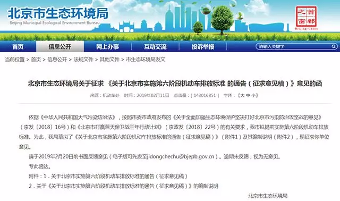This screenshot has height=201, width=340.
Task: Set font size to 大
Action: point(243,95)
